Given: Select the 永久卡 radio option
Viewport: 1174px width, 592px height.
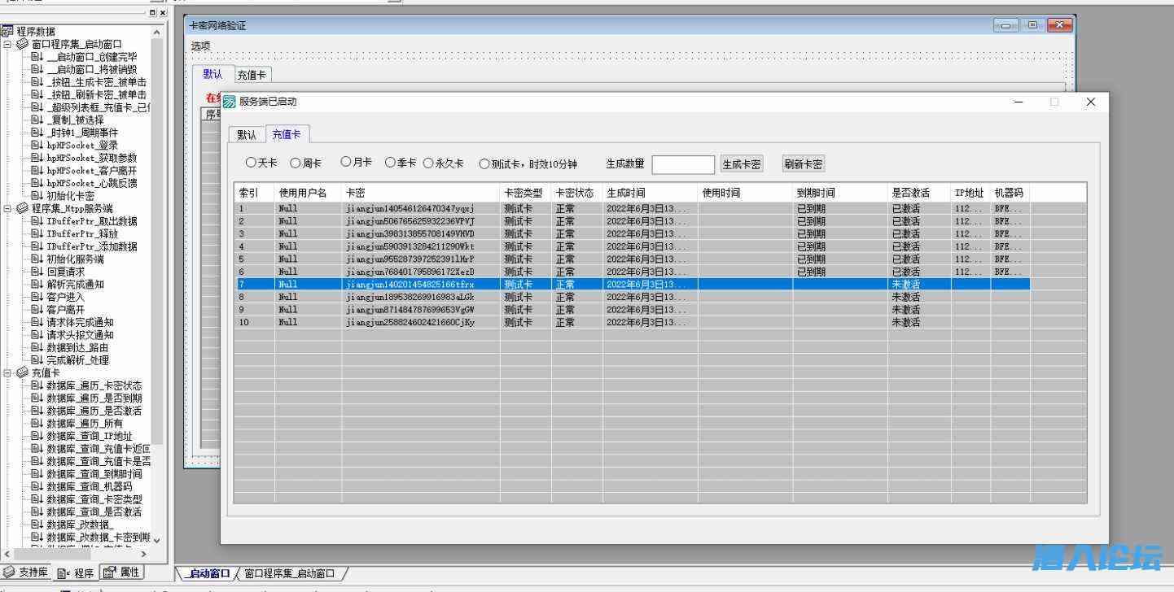Looking at the screenshot, I should pos(428,163).
